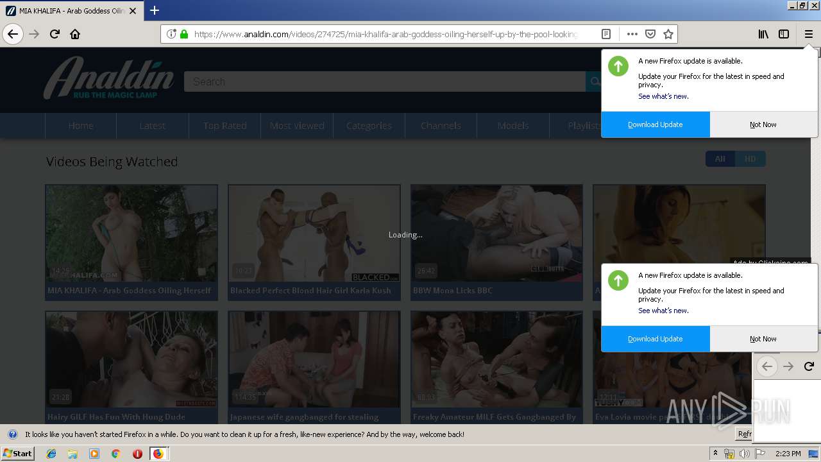
Task: Select the All filter toggle
Action: click(720, 159)
